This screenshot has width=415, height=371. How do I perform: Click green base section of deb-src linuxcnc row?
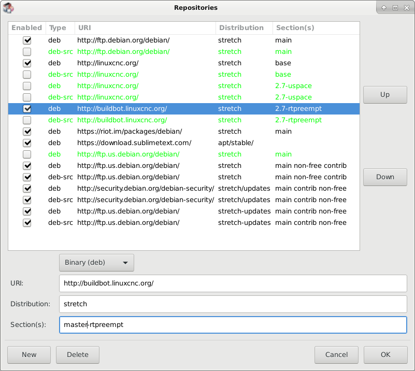coord(283,75)
